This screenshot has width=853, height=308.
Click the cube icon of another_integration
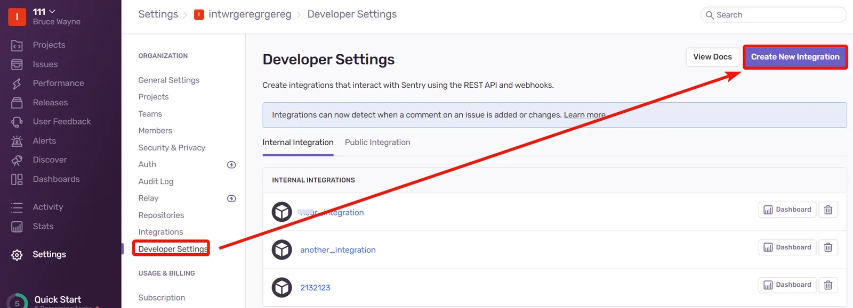point(282,249)
